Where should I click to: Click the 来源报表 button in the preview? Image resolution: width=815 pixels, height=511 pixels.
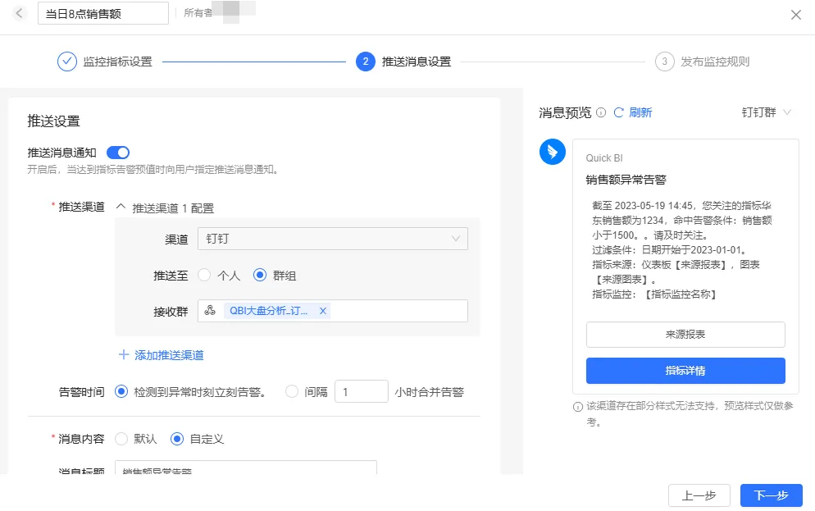pos(685,335)
